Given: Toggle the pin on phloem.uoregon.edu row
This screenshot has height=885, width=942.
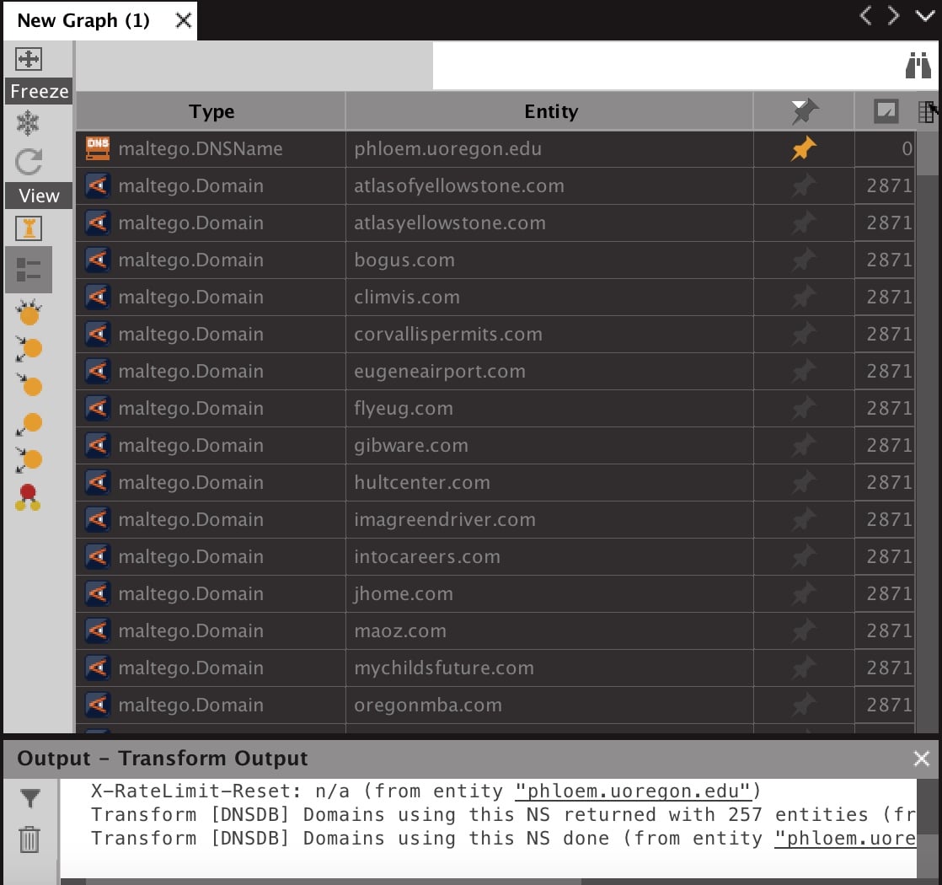Looking at the screenshot, I should (803, 148).
